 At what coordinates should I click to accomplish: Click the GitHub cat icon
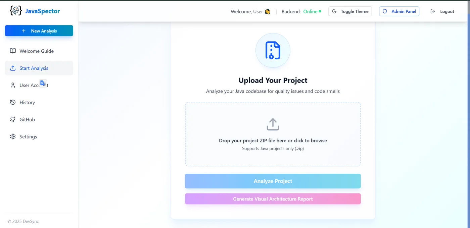tap(13, 119)
